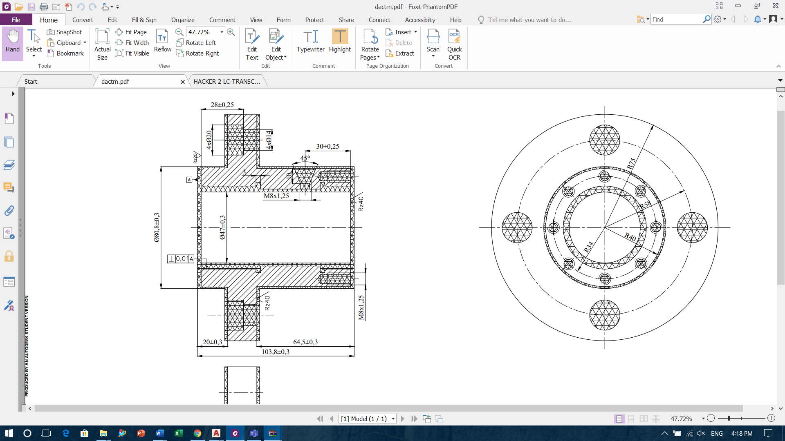Open the comments side panel
The image size is (785, 441).
(9, 187)
